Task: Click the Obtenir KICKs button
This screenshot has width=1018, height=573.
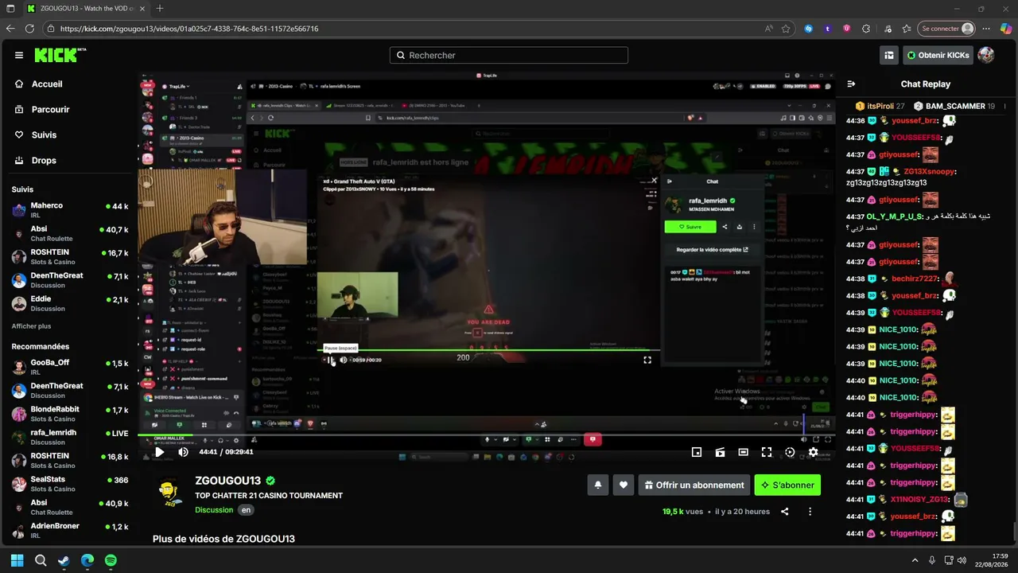Action: coord(938,55)
